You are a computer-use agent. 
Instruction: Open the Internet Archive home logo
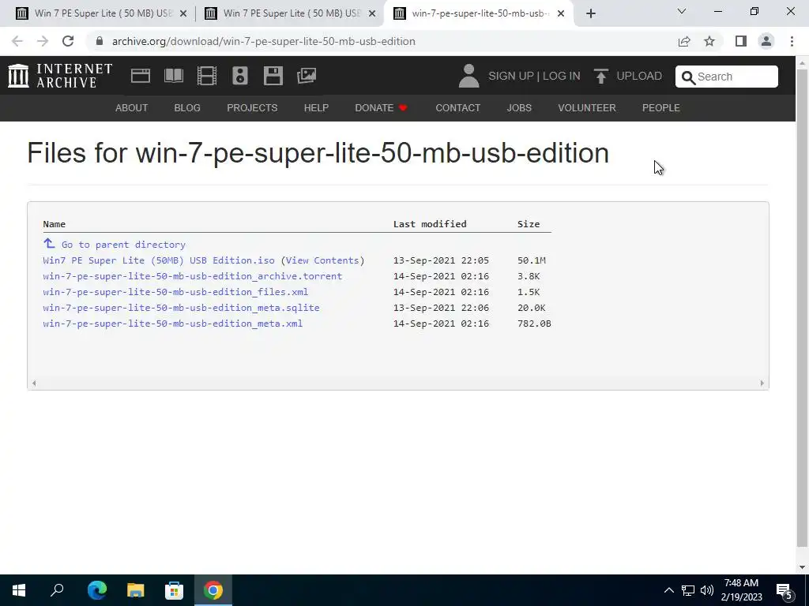point(60,76)
